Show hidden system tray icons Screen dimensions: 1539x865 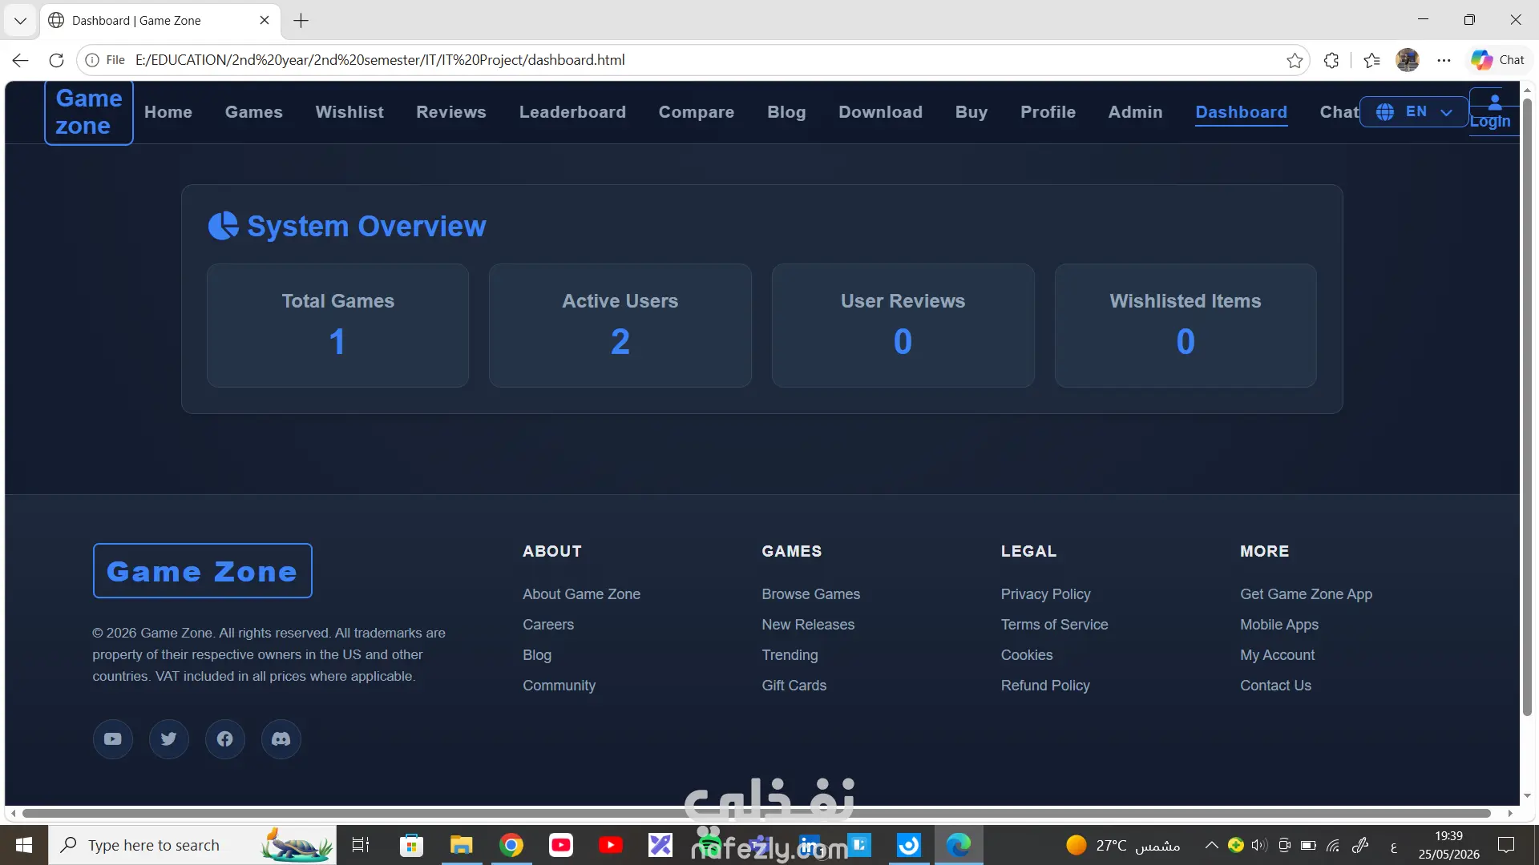coord(1212,845)
